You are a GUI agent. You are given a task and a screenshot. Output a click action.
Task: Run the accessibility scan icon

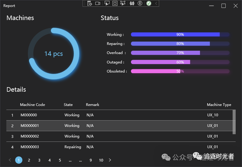tap(140, 3)
